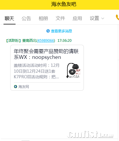119x141 pixels.
Task: Click the 海友网 source logo icon
Action: [x=16, y=87]
